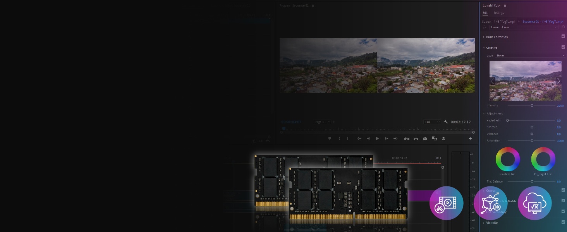Click the Tint Balance value 0.0

559,181
